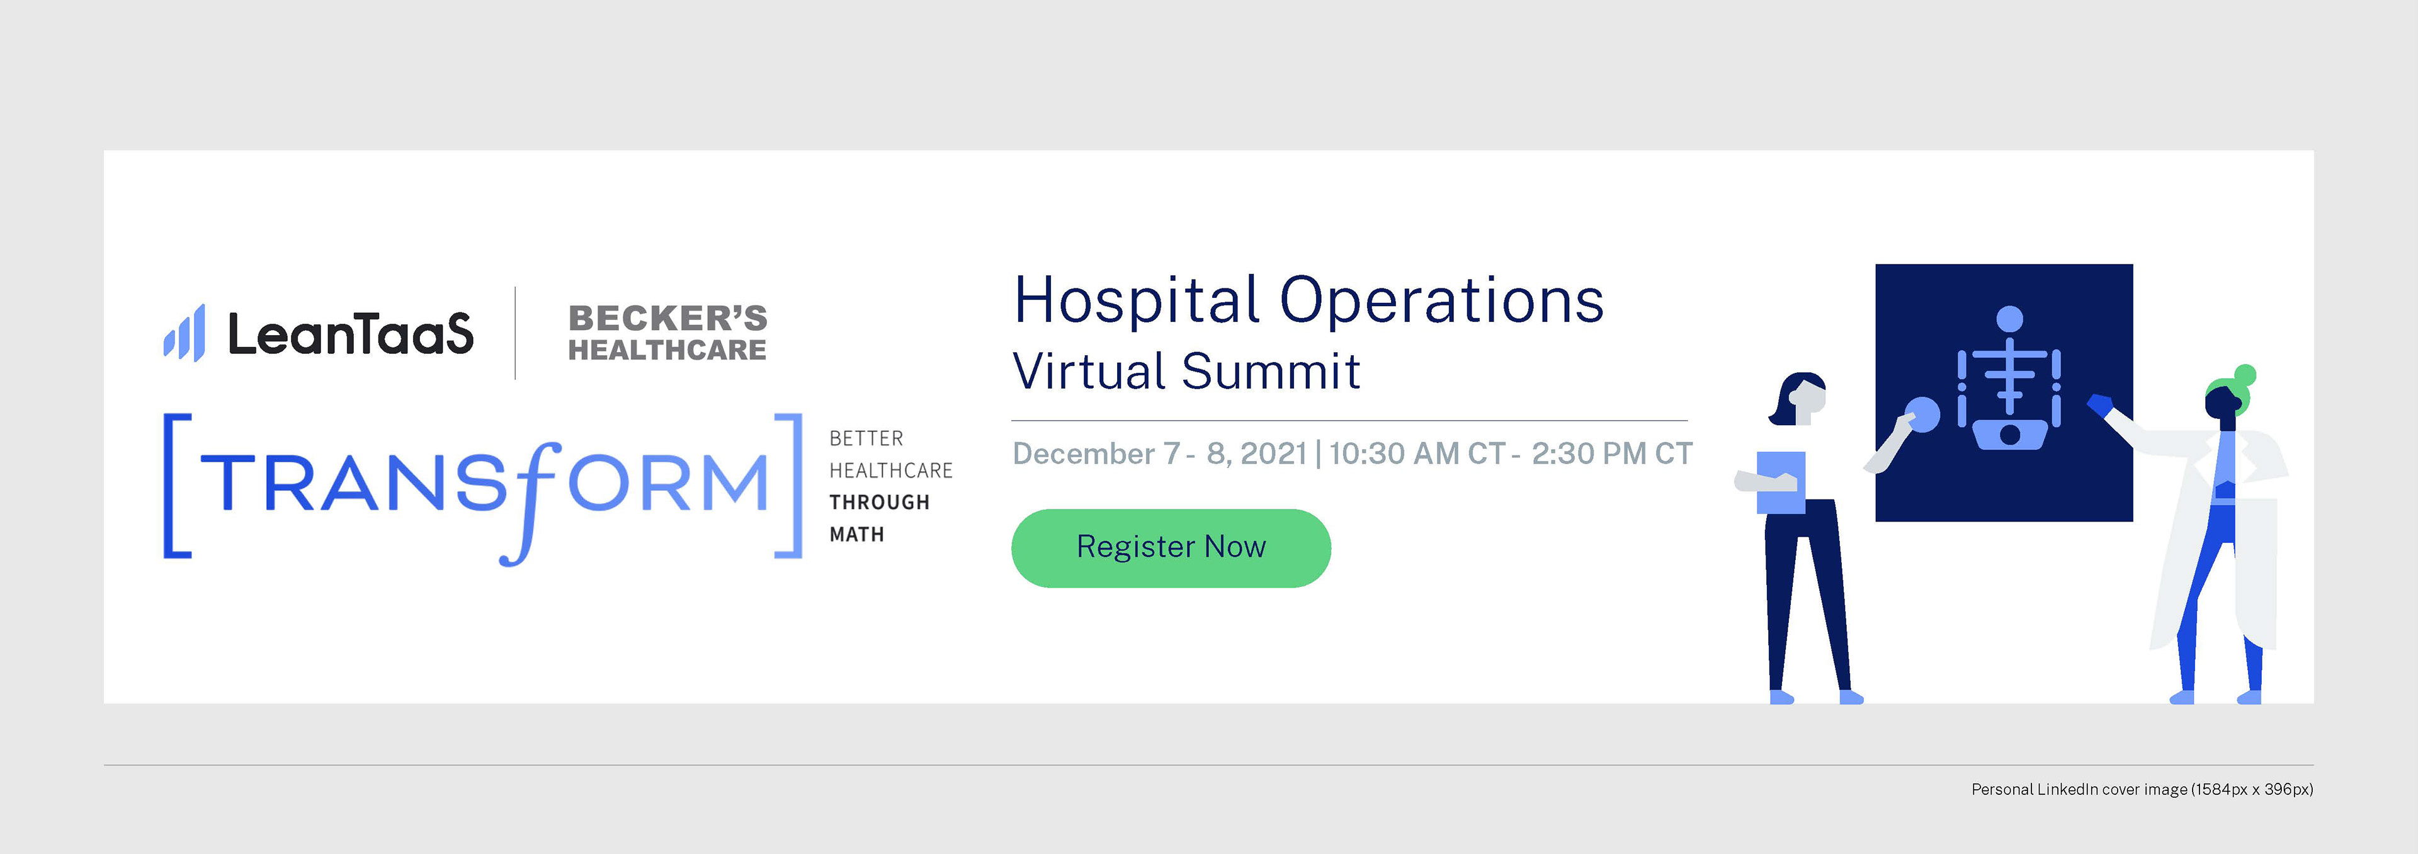This screenshot has width=2418, height=854.
Task: Click the skeleton X-ray illustration panel
Action: pos(2004,392)
